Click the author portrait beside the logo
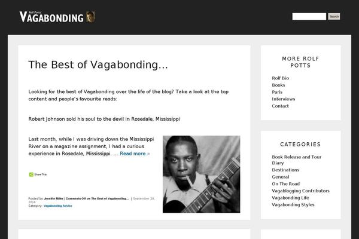 pyautogui.click(x=90, y=17)
